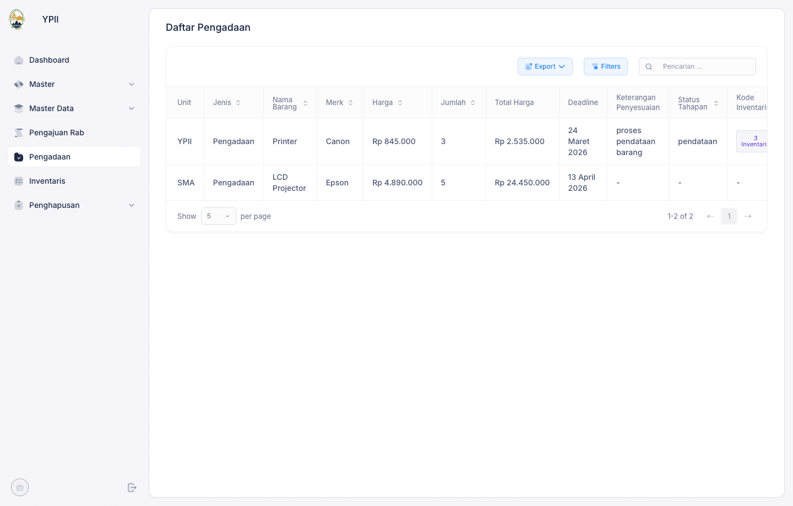Open the Export dropdown

point(545,67)
